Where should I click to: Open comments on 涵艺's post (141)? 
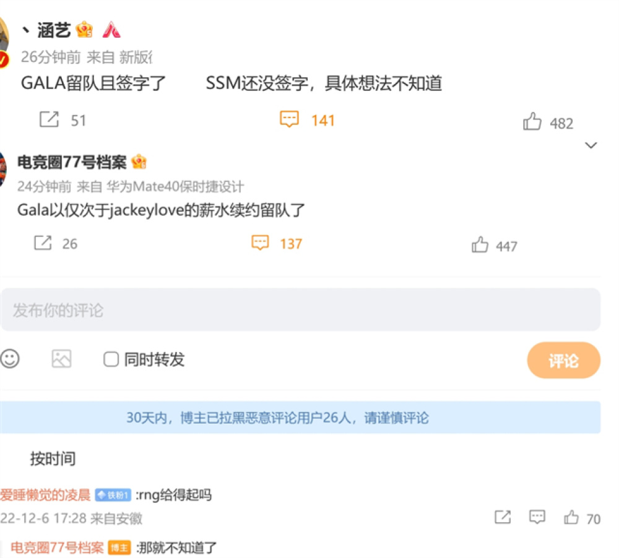click(289, 119)
